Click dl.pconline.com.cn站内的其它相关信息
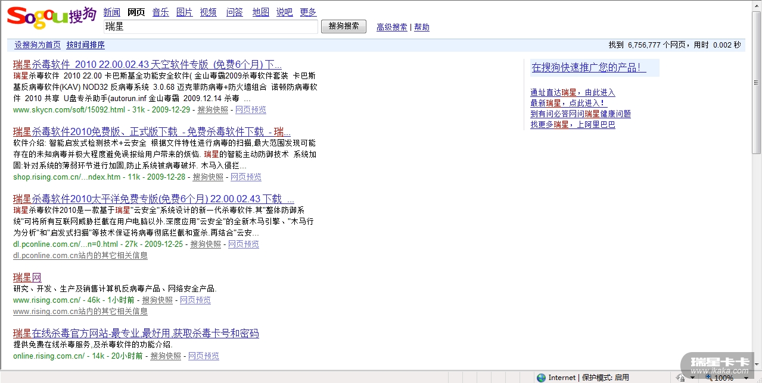Screen dimensions: 762x383 (x=80, y=256)
